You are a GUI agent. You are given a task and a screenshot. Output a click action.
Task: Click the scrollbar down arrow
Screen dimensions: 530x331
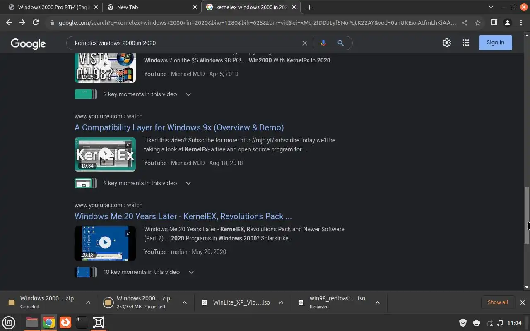[x=527, y=287]
